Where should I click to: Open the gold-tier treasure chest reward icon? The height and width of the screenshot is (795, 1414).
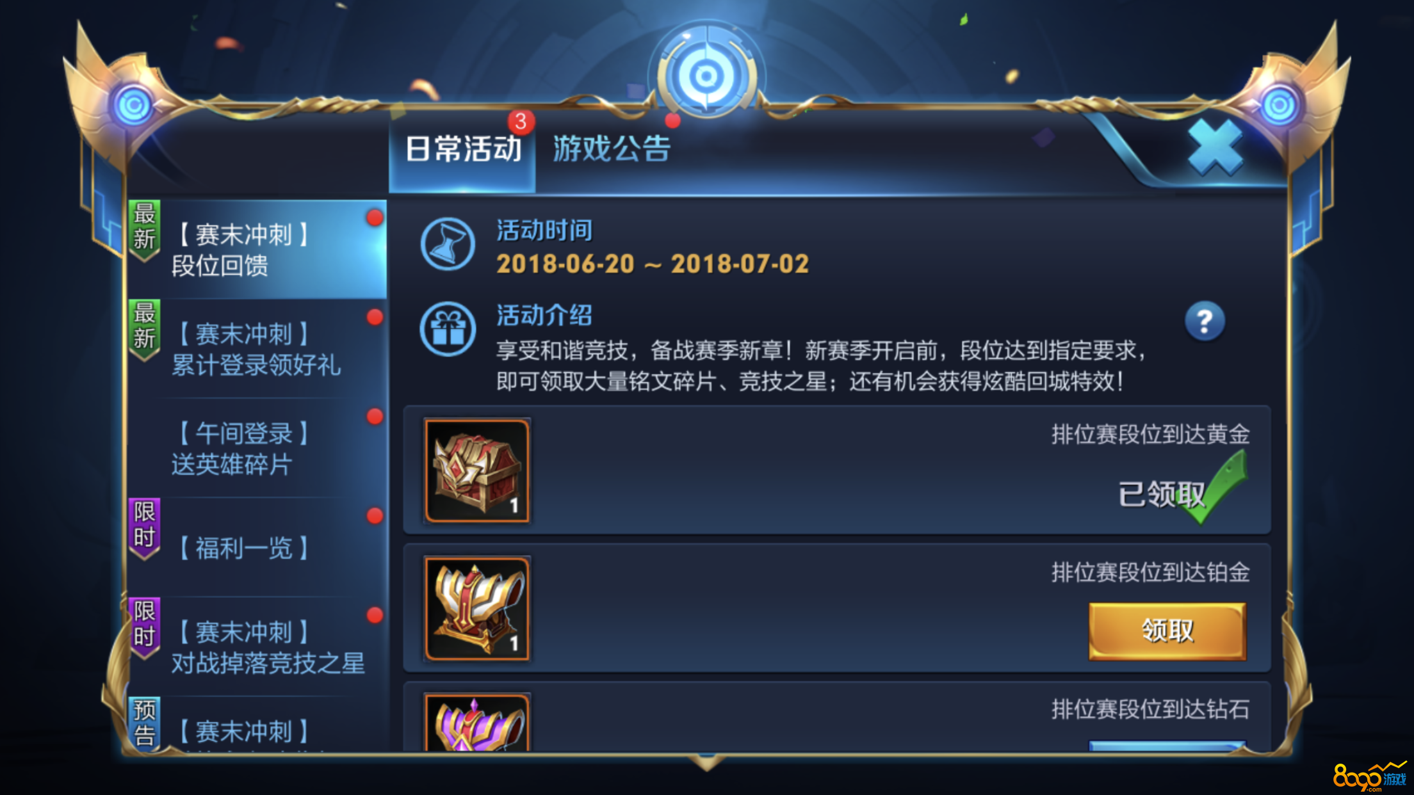(477, 470)
